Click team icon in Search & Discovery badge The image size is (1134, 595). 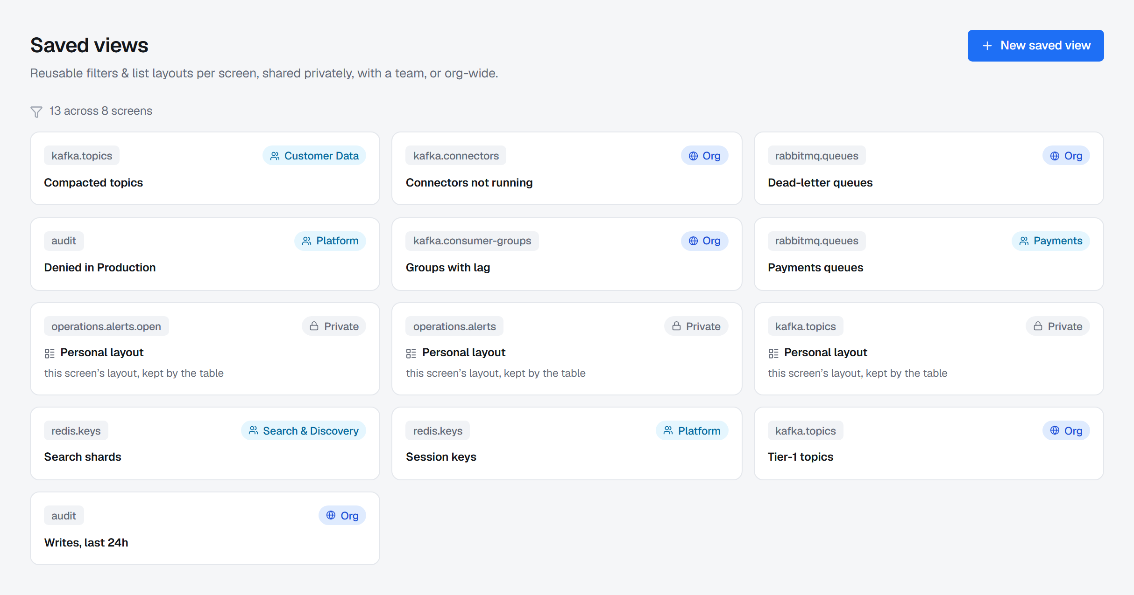click(253, 430)
